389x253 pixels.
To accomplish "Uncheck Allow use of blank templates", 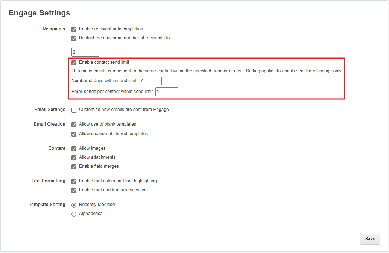I will pyautogui.click(x=74, y=125).
